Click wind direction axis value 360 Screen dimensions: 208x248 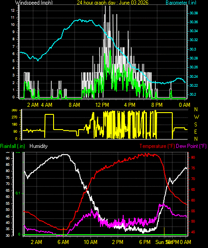(x=14, y=110)
